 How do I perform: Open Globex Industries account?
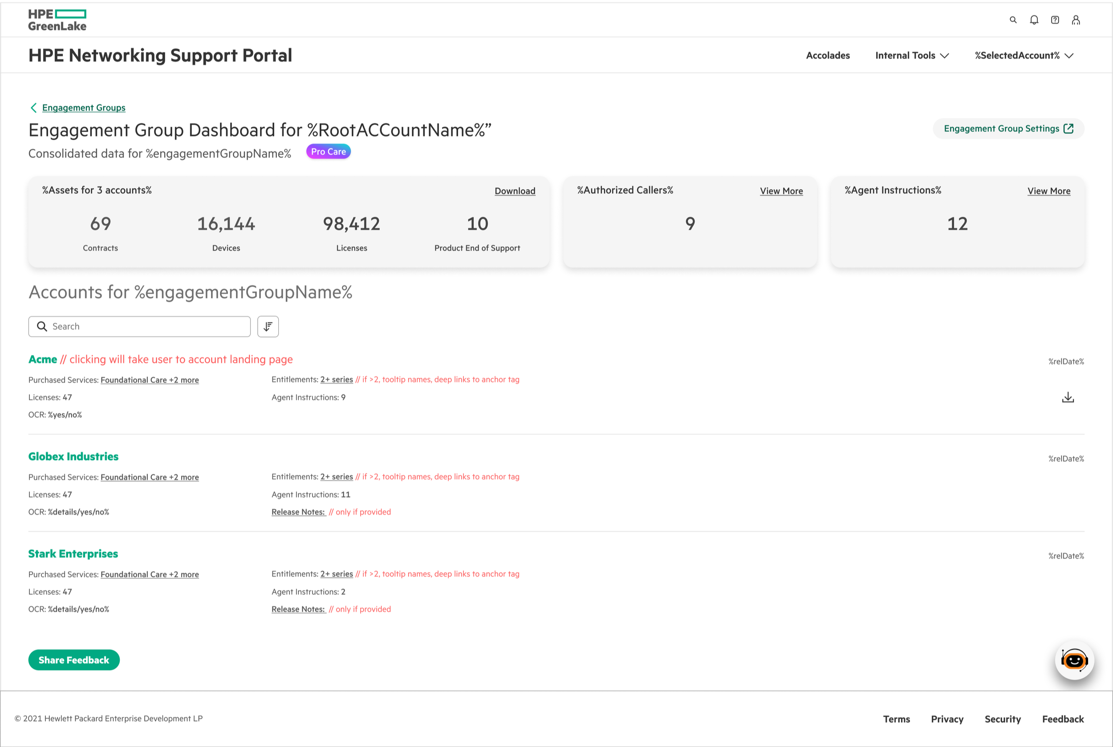tap(73, 456)
